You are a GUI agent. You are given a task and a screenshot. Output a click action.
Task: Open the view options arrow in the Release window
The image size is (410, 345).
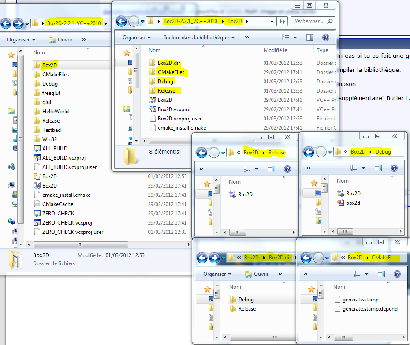pyautogui.click(x=257, y=169)
